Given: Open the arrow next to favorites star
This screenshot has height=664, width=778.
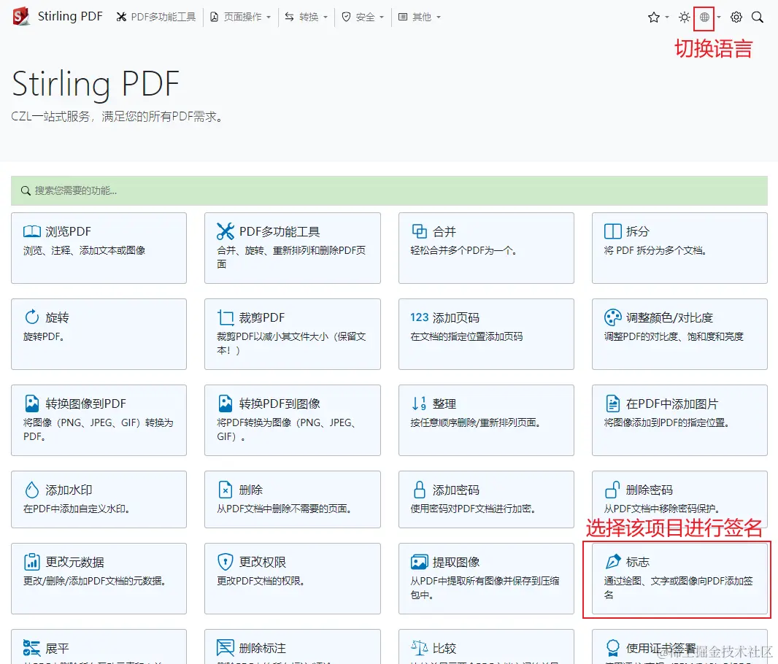Looking at the screenshot, I should (x=667, y=18).
